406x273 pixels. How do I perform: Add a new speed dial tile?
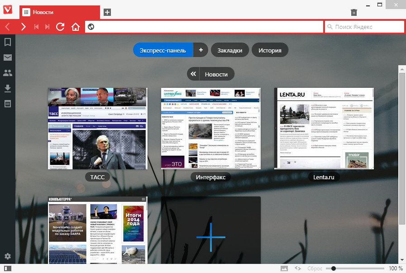211,230
